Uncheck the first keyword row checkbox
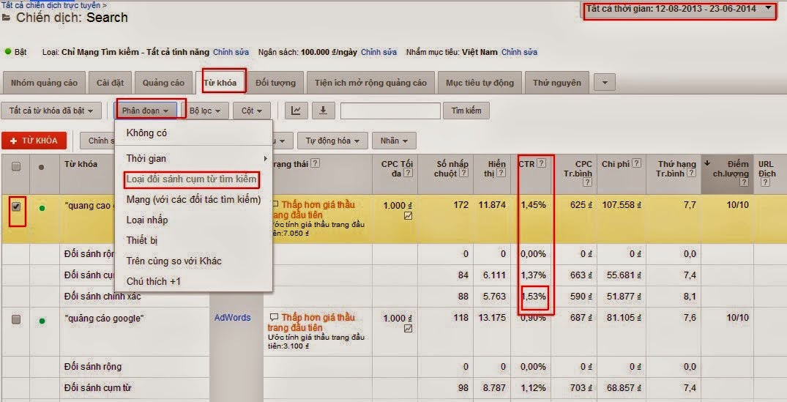 (x=16, y=206)
